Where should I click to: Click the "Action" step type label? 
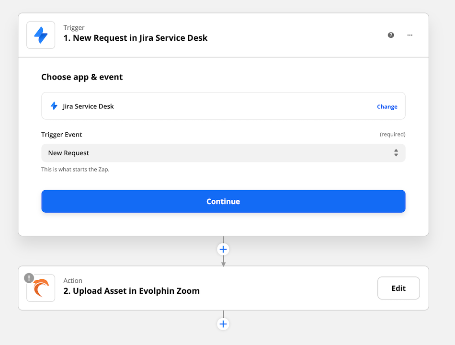coord(73,280)
